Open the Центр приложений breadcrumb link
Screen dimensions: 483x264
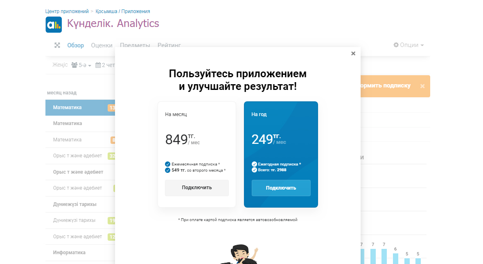67,11
